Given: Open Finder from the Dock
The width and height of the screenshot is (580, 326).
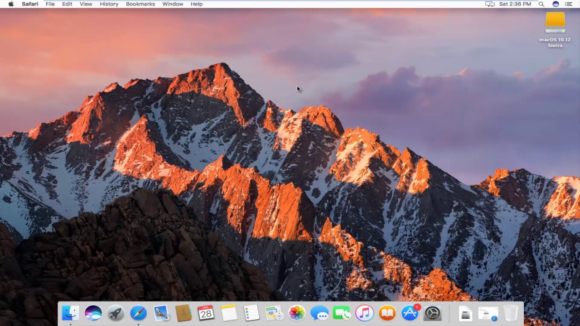Looking at the screenshot, I should click(x=70, y=313).
